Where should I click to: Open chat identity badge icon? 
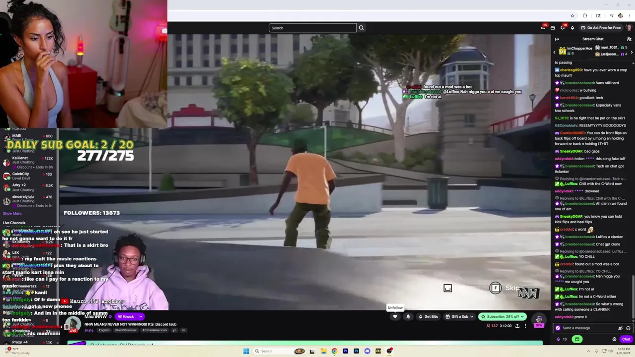[x=558, y=328]
